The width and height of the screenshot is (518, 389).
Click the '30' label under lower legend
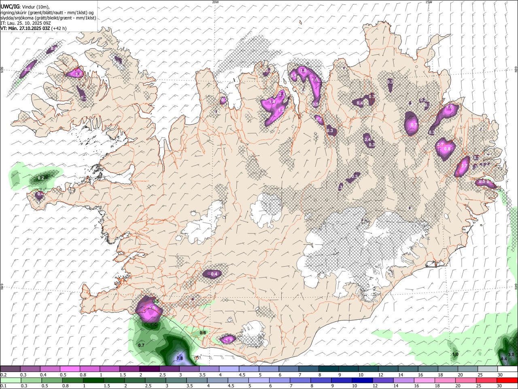[499, 386]
